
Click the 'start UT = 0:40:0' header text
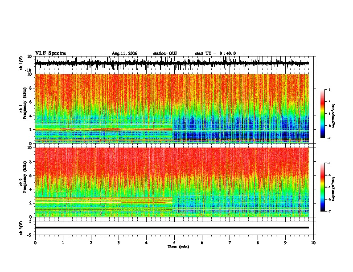pos(215,53)
